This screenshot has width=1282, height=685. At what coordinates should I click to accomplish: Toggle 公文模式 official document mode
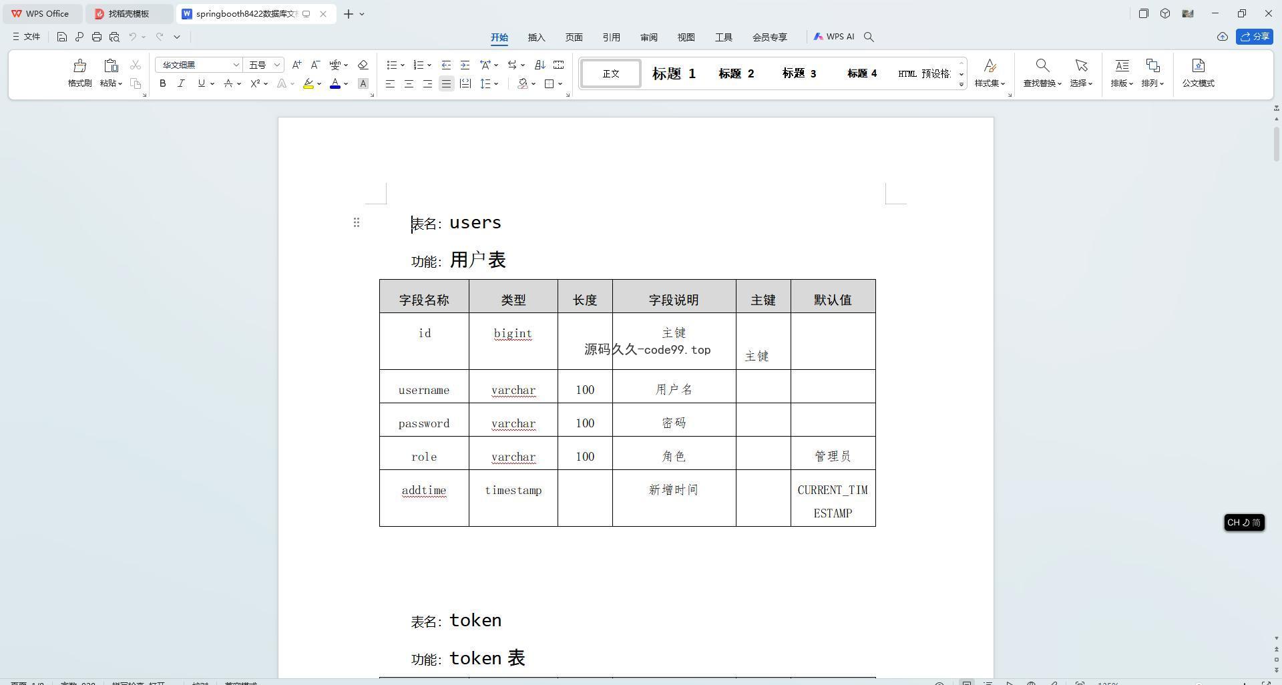(x=1198, y=73)
